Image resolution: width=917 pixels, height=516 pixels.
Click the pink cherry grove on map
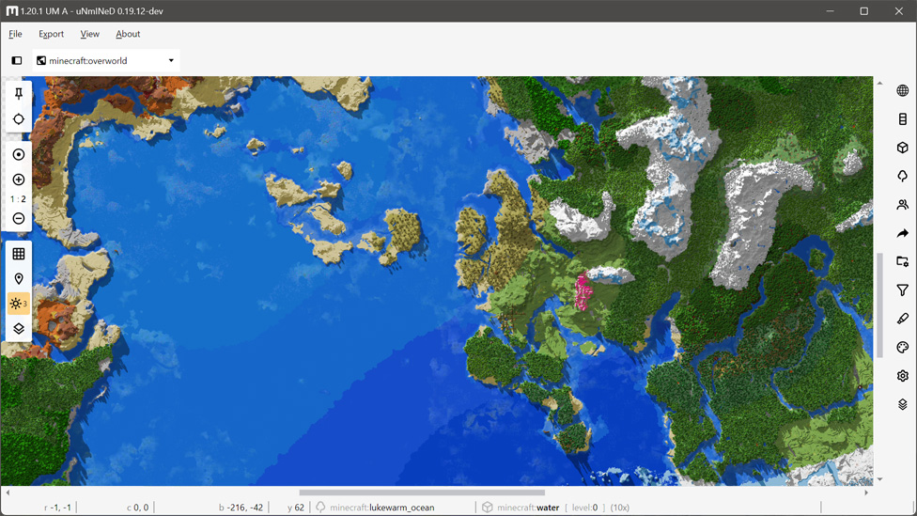tap(583, 292)
